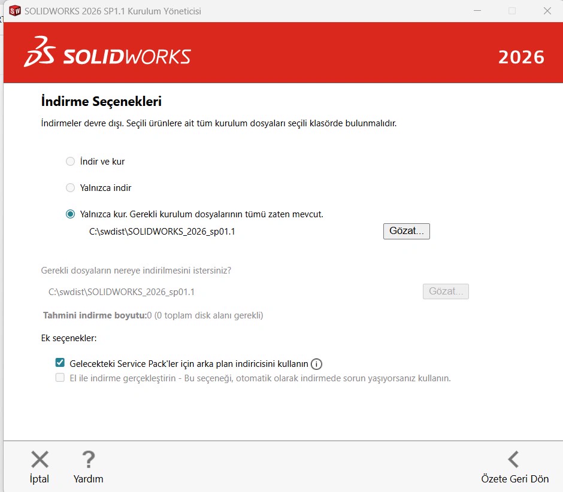Click the info icon next to Service Pack option
The height and width of the screenshot is (492, 563).
tap(316, 364)
